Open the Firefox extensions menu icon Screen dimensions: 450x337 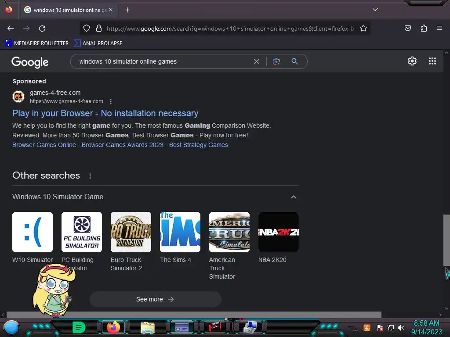pos(424,28)
